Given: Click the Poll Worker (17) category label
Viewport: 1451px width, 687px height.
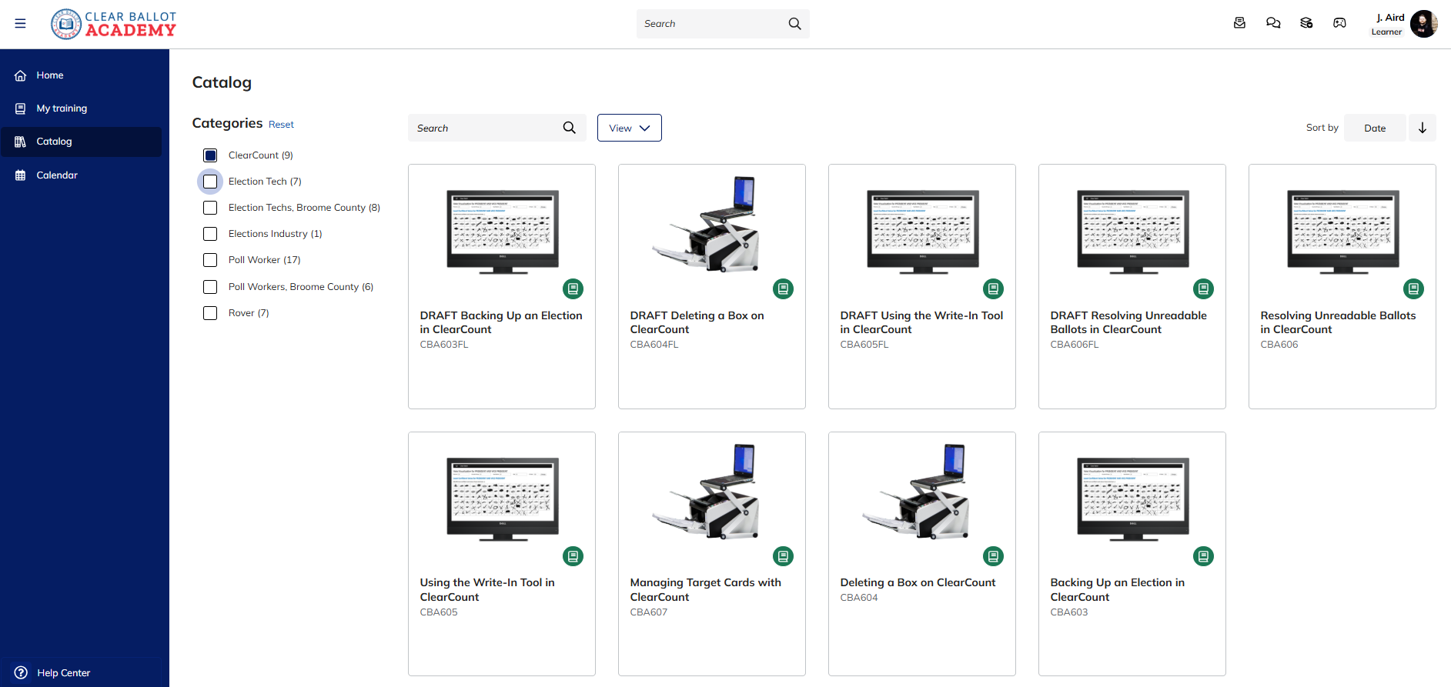Looking at the screenshot, I should point(265,260).
